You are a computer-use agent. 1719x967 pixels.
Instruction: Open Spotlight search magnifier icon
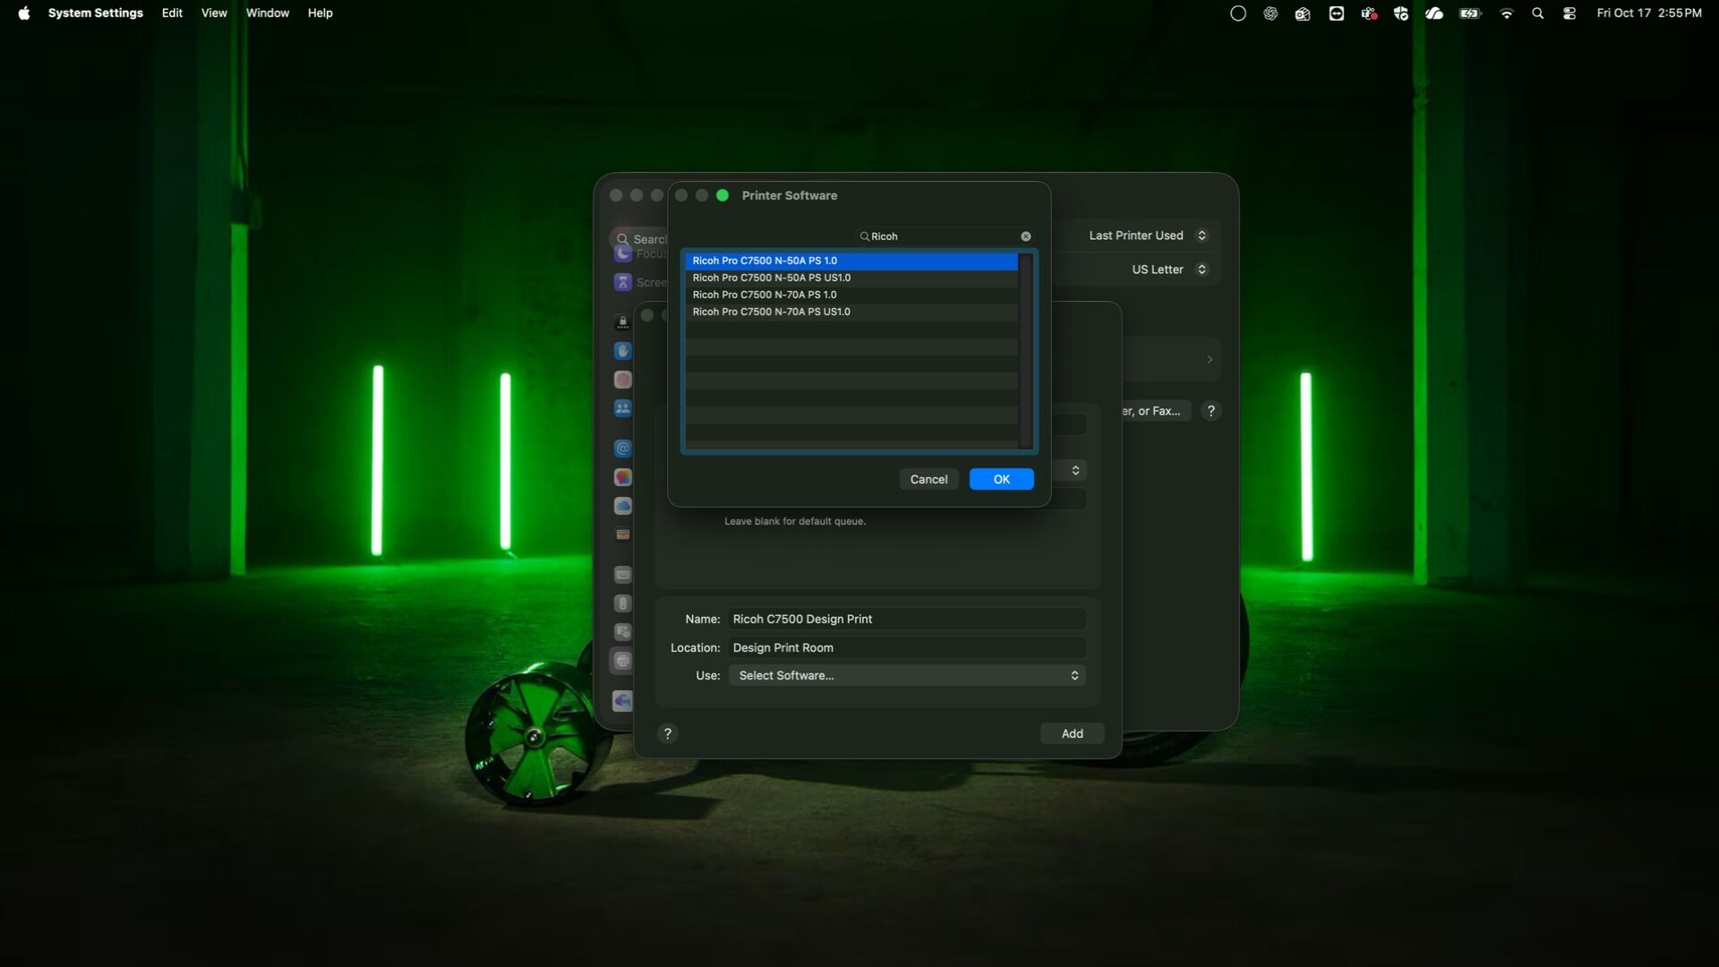(x=1538, y=13)
